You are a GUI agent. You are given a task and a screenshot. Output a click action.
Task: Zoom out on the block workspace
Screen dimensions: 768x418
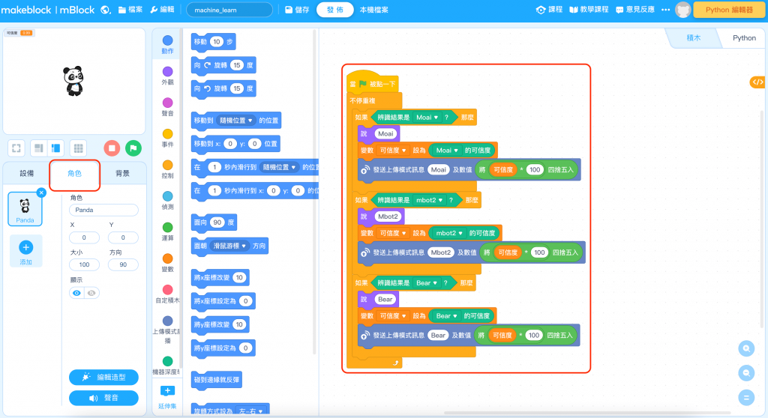click(x=746, y=372)
